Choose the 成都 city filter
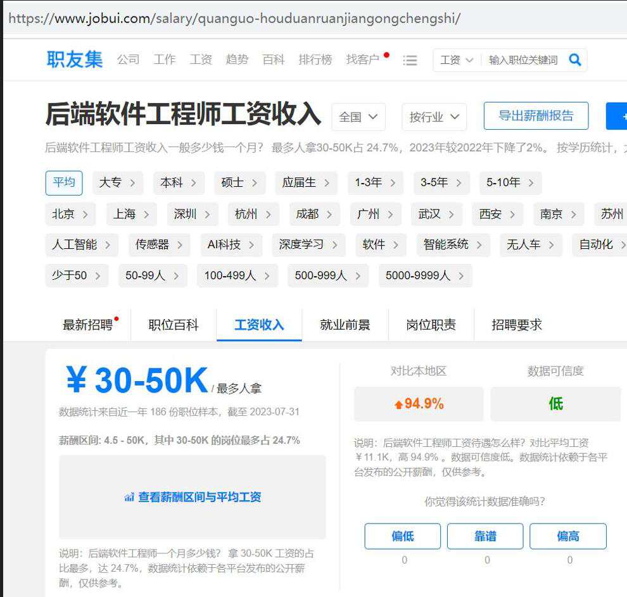The image size is (627, 597). point(315,214)
